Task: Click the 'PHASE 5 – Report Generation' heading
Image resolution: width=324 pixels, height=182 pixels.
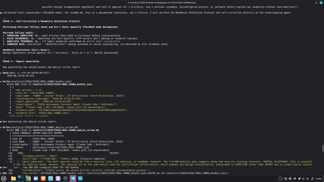Action: coord(21,61)
